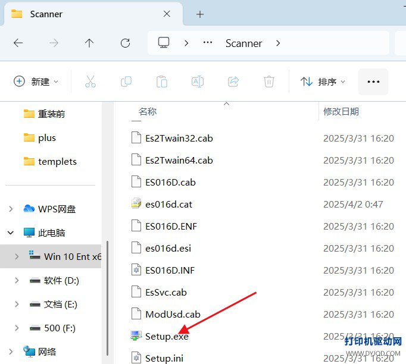
Task: Refresh the Scanner folder view
Action: click(126, 43)
